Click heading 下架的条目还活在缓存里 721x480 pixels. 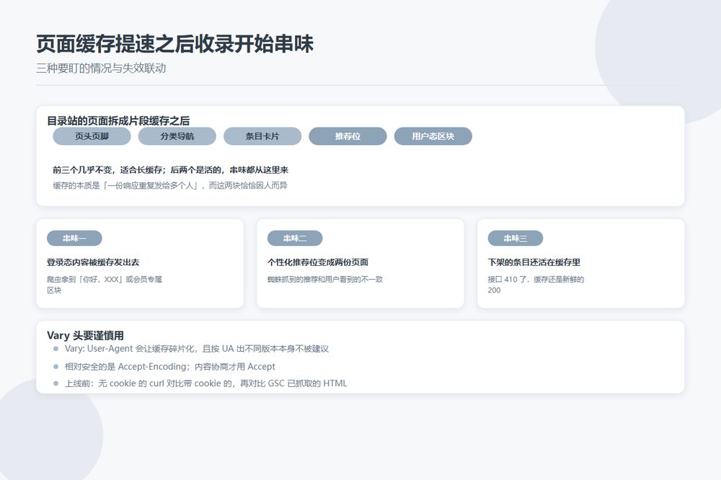point(534,262)
